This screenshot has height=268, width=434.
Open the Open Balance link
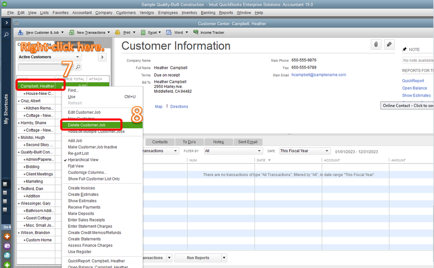click(414, 88)
